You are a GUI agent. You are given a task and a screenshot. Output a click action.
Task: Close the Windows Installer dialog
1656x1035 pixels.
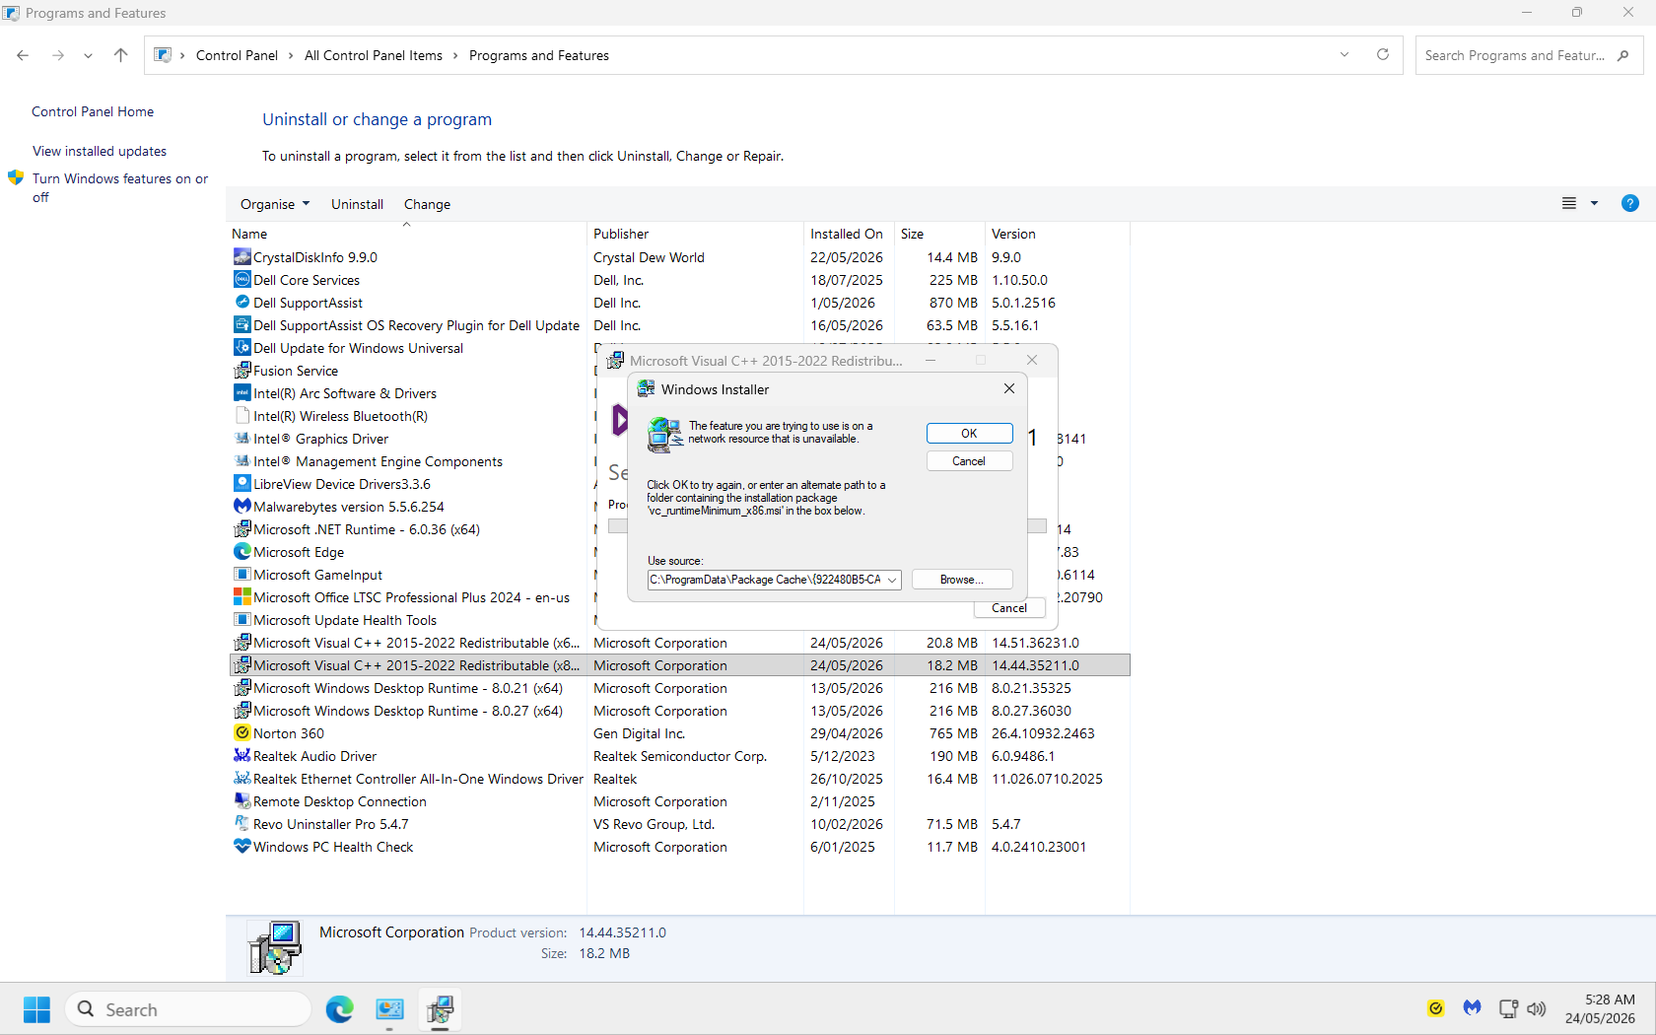tap(1009, 388)
